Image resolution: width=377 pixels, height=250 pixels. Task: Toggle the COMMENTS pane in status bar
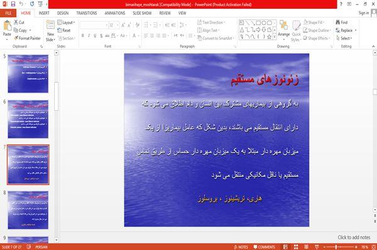pos(265,247)
